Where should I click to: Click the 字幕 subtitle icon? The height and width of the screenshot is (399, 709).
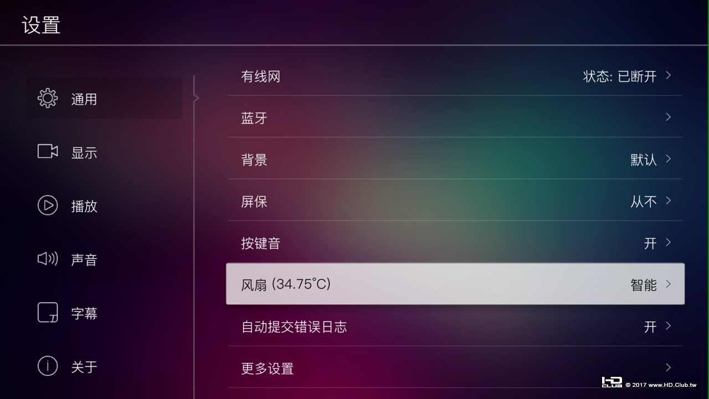click(x=48, y=313)
